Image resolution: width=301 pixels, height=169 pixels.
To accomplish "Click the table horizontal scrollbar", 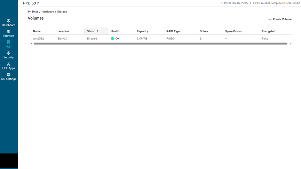I will pos(160,44).
